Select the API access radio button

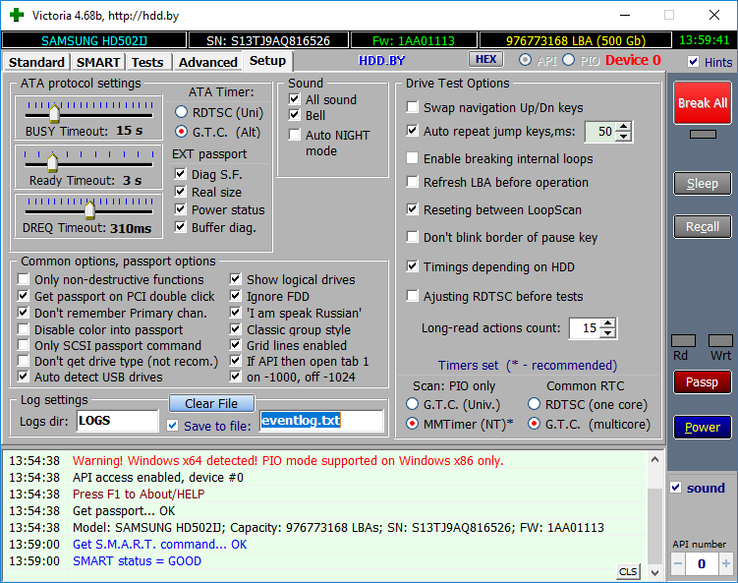click(x=526, y=60)
